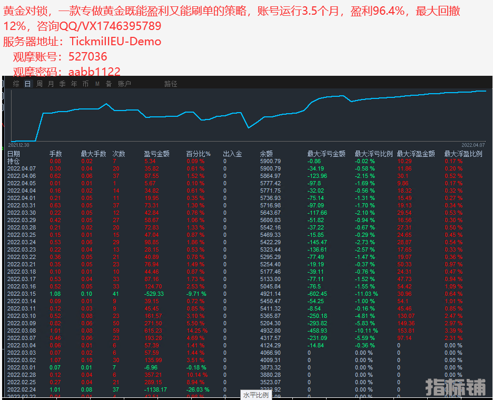
Task: Click the 盈亏金额 column header
Action: (156, 154)
